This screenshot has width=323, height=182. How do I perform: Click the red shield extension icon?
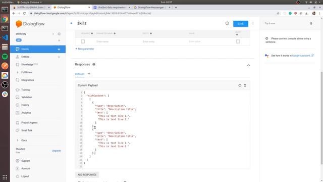[x=295, y=14]
